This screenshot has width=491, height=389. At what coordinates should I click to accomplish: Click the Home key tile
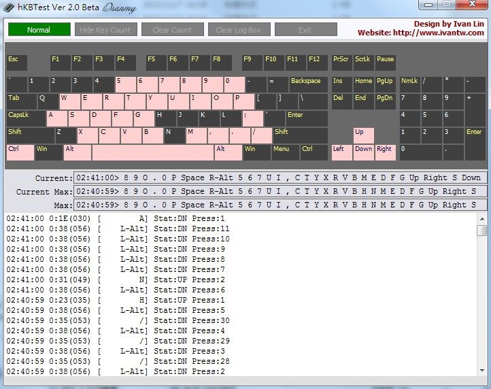click(x=364, y=84)
